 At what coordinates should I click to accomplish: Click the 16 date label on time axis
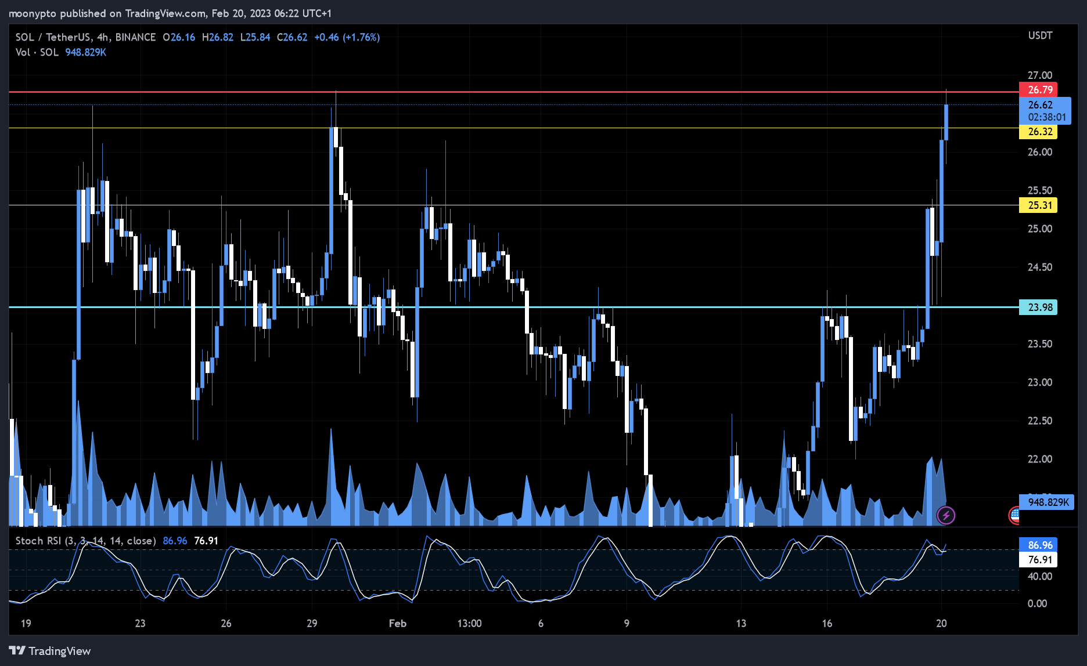point(827,624)
